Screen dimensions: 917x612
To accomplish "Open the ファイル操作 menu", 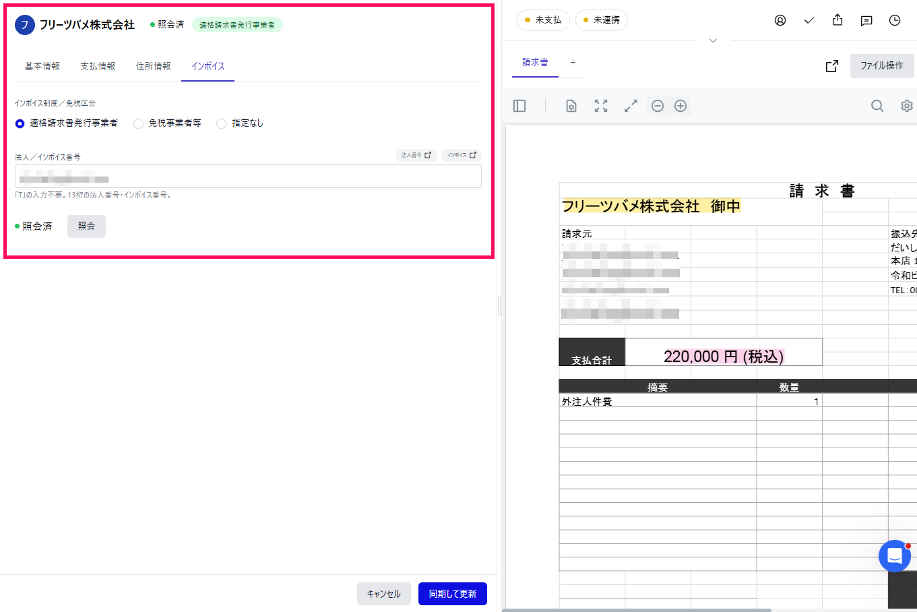I will pyautogui.click(x=882, y=65).
